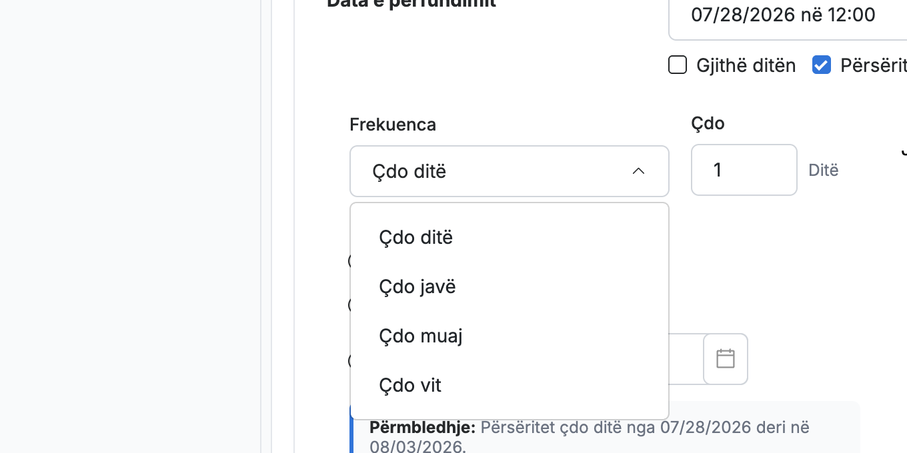Viewport: 907px width, 453px height.
Task: Uncheck the Përsërit checkbox
Action: pyautogui.click(x=822, y=65)
